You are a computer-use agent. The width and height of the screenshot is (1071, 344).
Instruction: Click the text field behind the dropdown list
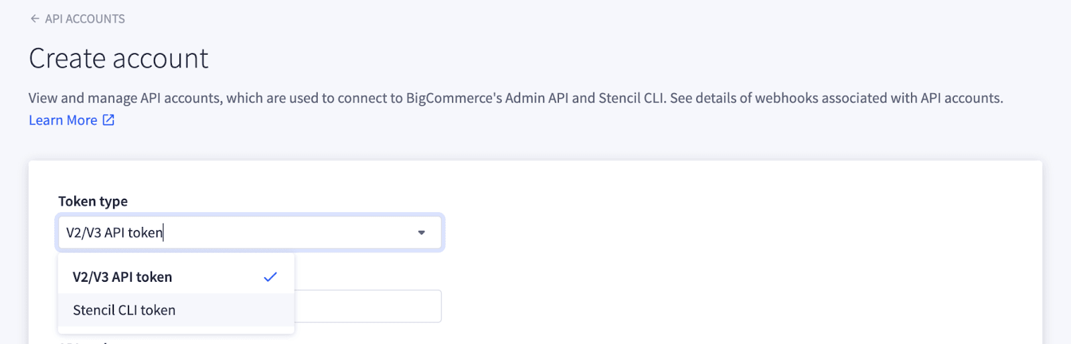(x=368, y=307)
